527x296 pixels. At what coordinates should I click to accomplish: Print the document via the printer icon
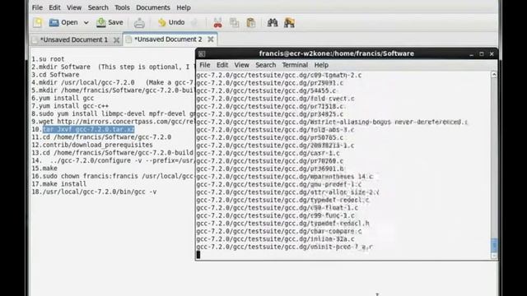pyautogui.click(x=139, y=23)
